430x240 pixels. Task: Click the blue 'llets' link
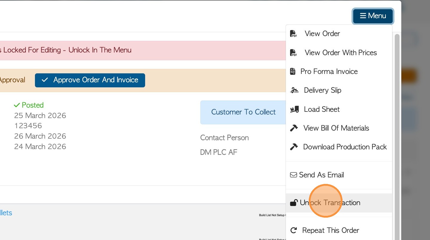(6, 213)
